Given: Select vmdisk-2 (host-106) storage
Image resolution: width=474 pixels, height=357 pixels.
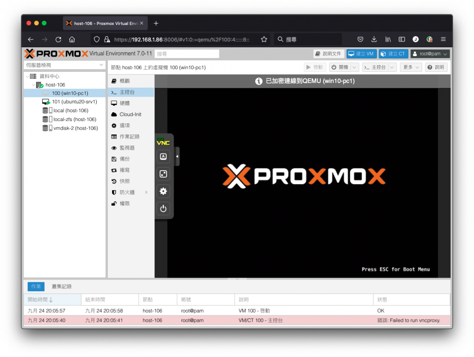Looking at the screenshot, I should click(x=64, y=128).
